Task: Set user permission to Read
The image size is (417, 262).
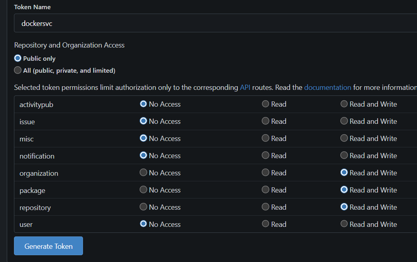Action: 265,224
